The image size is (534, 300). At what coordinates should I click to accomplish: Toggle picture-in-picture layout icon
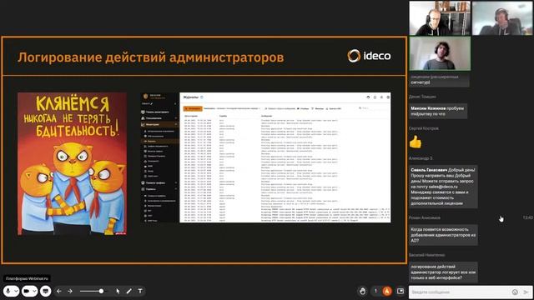tap(400, 291)
